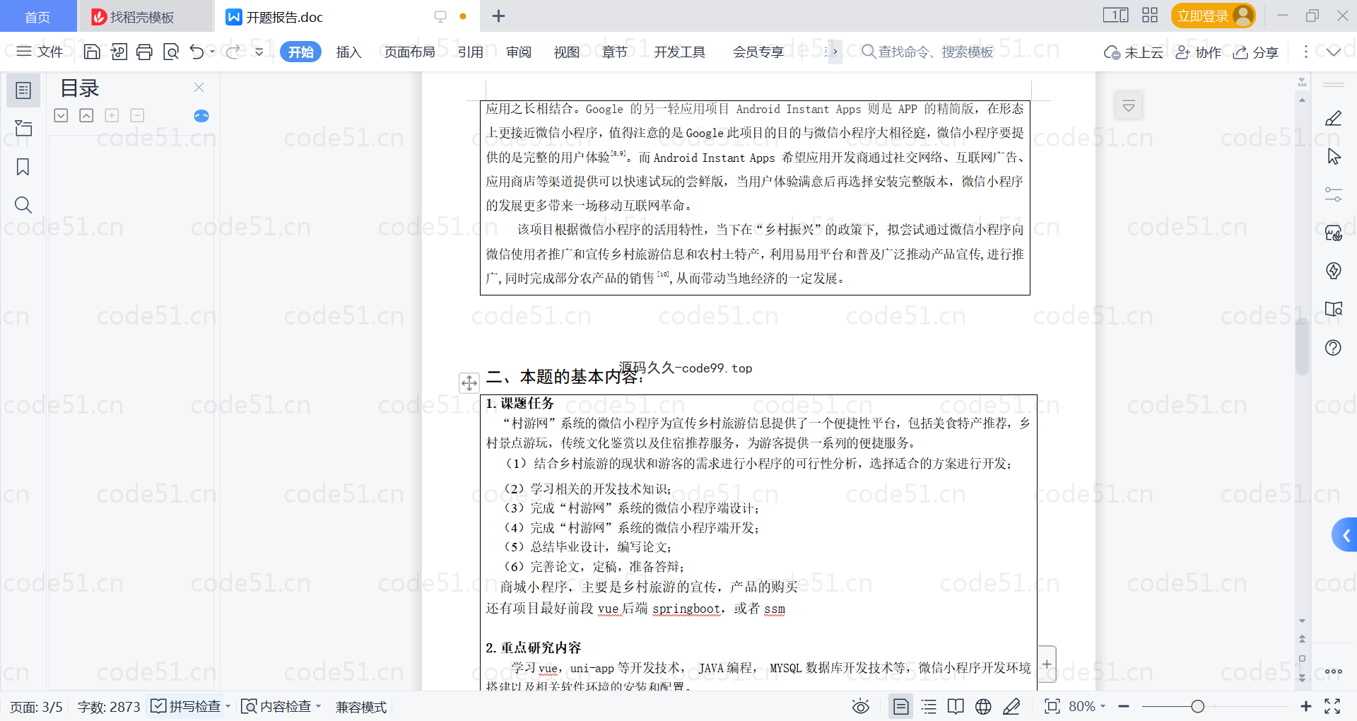Screen dimensions: 1357x721
Task: Toggle 内容检查 content check
Action: (276, 706)
